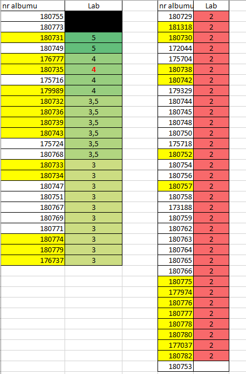This screenshot has height=374, width=246.
Task: Select the cell containing 180755
Action: (x=33, y=16)
